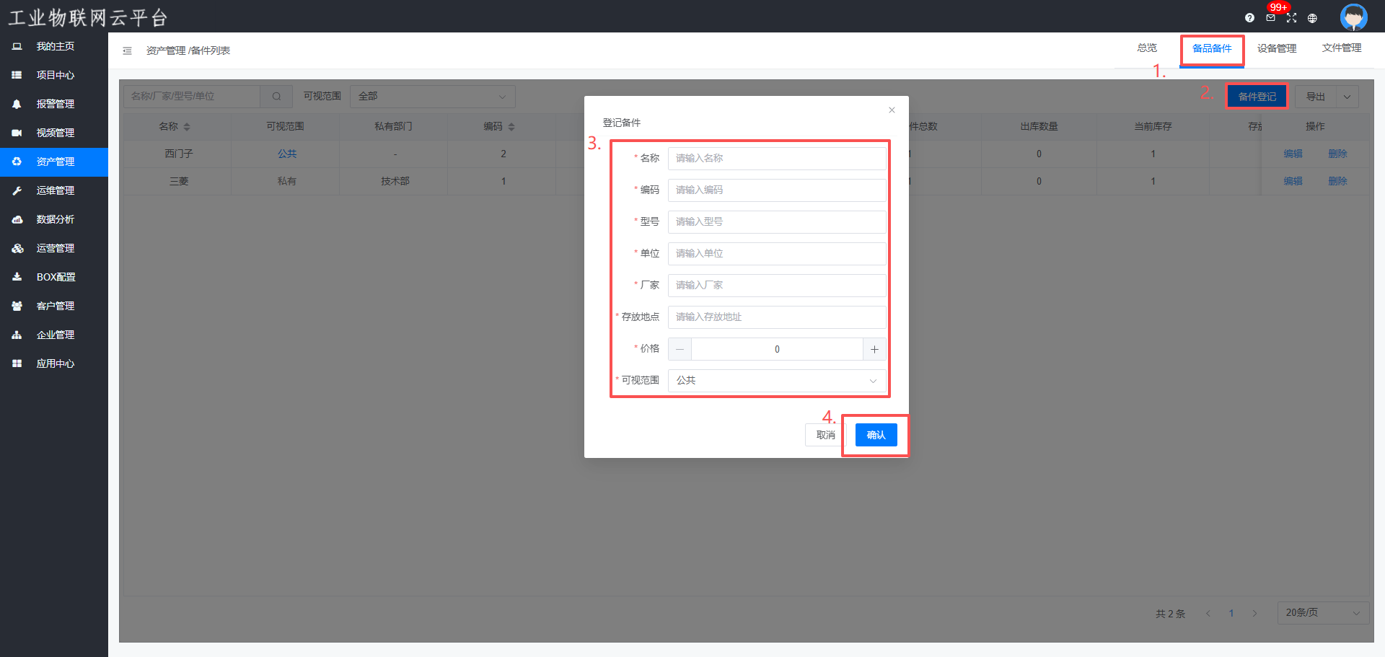Open the 20条/页 page size dropdown
Viewport: 1385px width, 657px height.
pyautogui.click(x=1322, y=613)
